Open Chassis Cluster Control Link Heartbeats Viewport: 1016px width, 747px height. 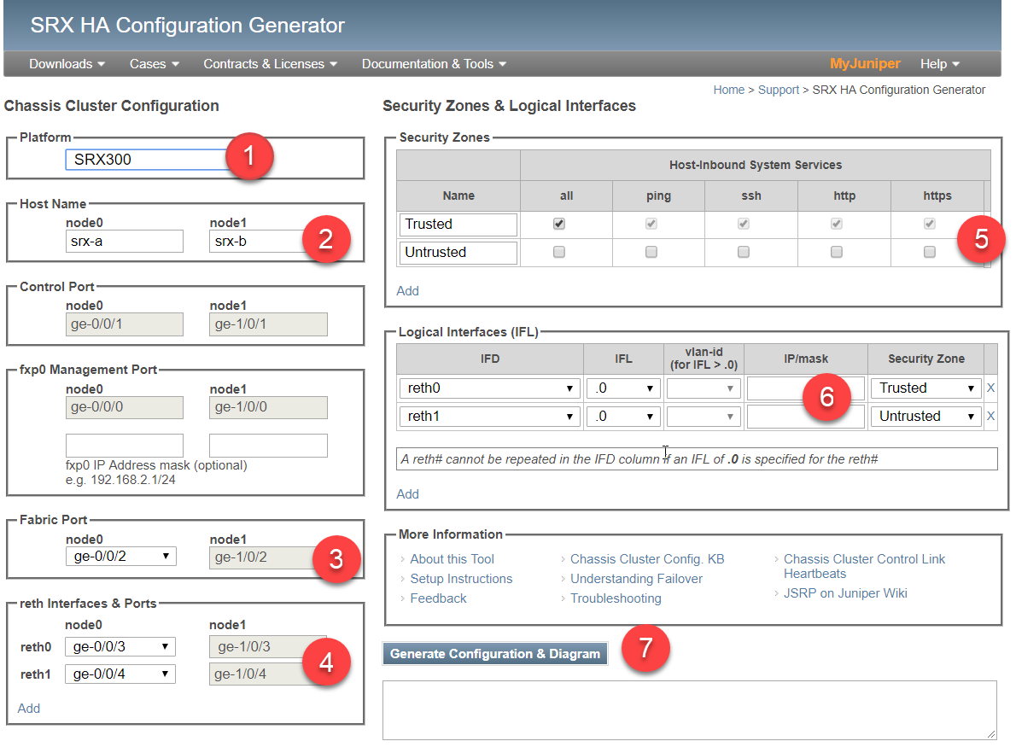click(x=864, y=566)
